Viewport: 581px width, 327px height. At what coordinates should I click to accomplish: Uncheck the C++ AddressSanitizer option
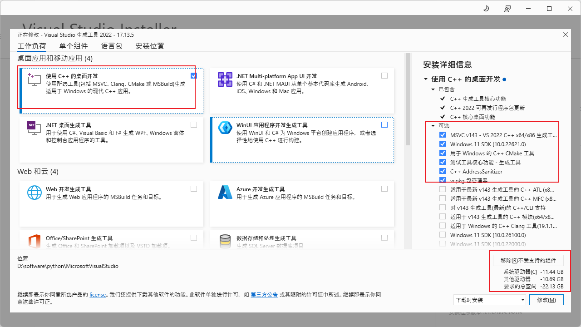point(443,171)
